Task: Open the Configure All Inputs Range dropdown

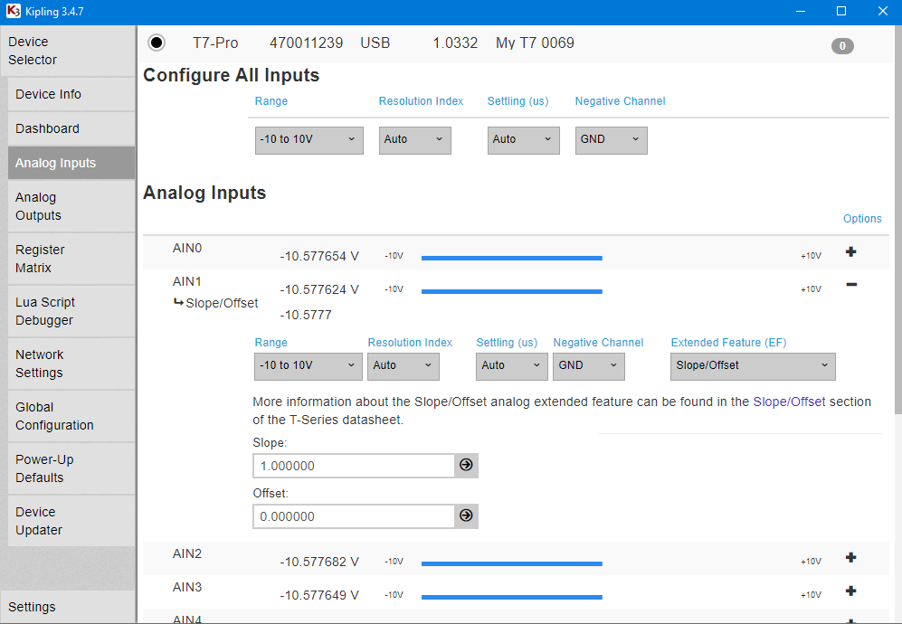Action: tap(309, 140)
